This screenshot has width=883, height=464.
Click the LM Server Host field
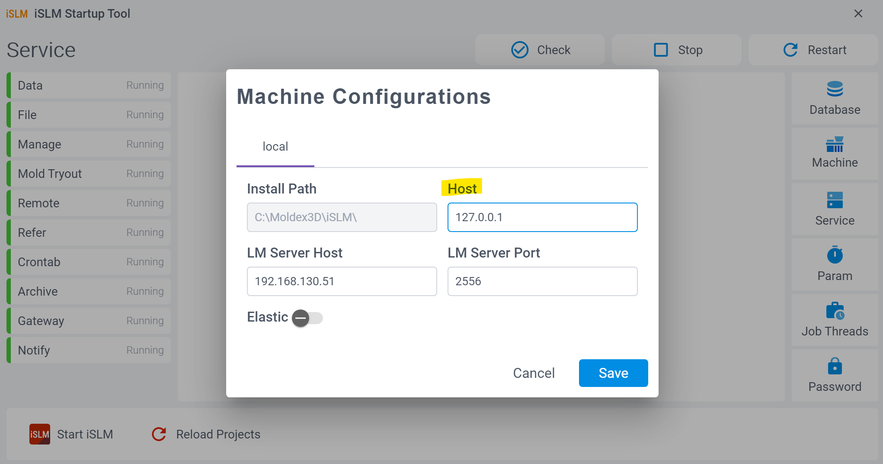click(x=342, y=281)
